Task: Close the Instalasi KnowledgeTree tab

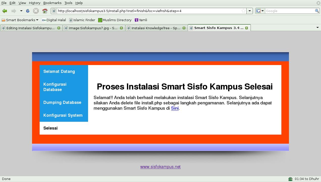Action: [x=184, y=28]
